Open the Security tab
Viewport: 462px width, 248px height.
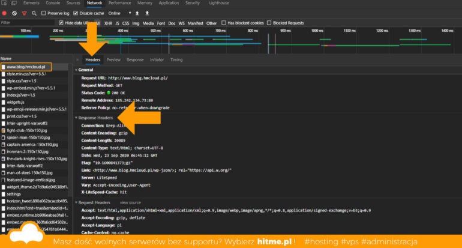193,3
